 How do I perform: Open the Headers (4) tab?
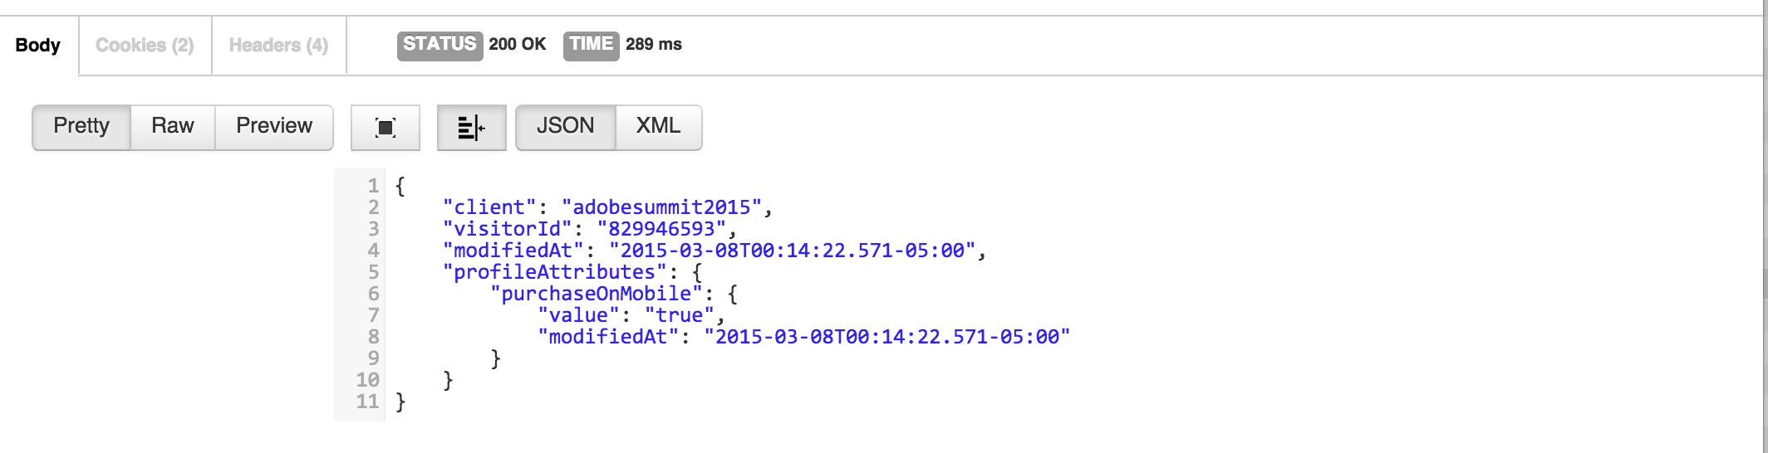click(278, 45)
